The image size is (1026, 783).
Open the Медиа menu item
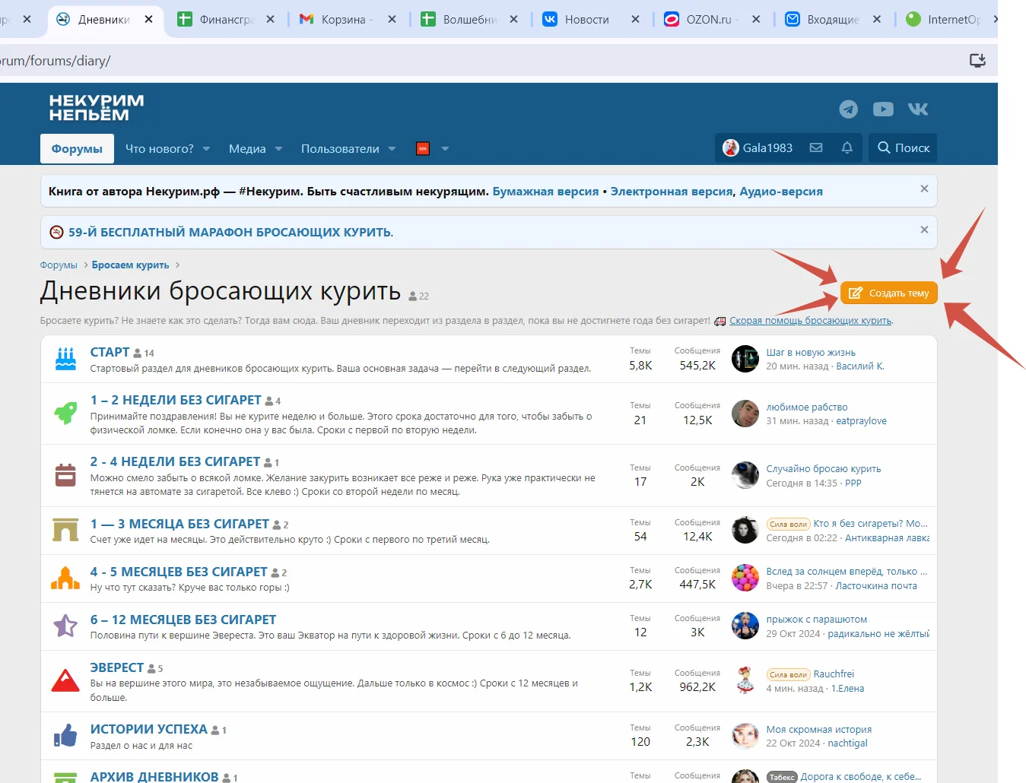pos(247,149)
